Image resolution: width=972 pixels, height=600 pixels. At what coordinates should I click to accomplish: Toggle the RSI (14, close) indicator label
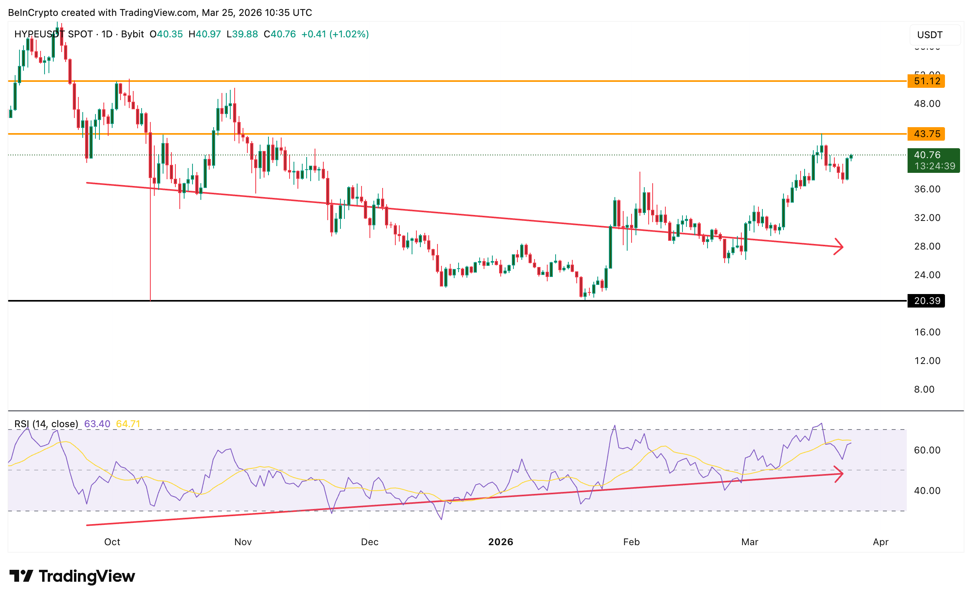coord(46,424)
